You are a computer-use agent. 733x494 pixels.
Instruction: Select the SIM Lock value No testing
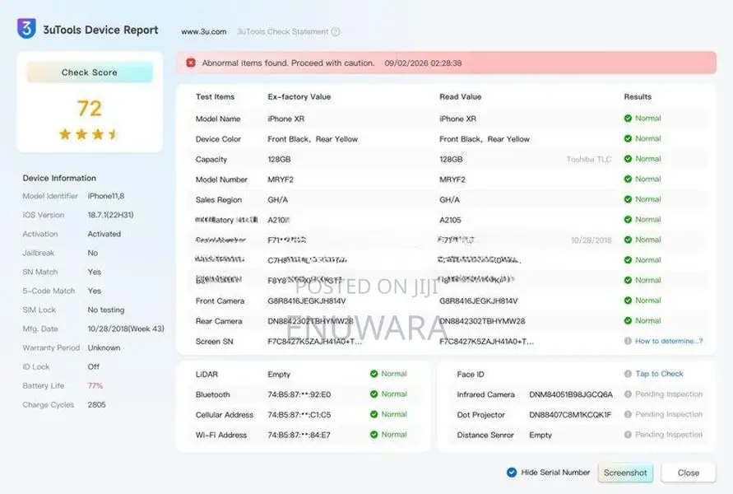(106, 310)
